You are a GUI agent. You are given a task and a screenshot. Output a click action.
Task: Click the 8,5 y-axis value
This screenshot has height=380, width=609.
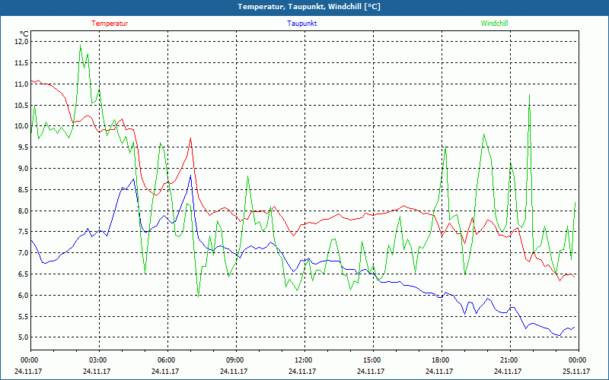click(x=23, y=189)
